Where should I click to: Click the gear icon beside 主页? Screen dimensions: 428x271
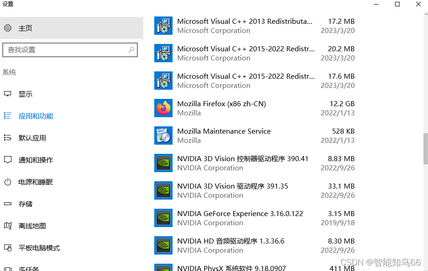[x=8, y=28]
